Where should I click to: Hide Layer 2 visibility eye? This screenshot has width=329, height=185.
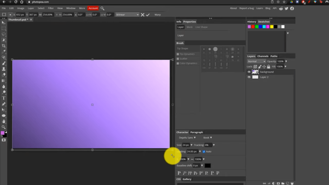pos(249,77)
